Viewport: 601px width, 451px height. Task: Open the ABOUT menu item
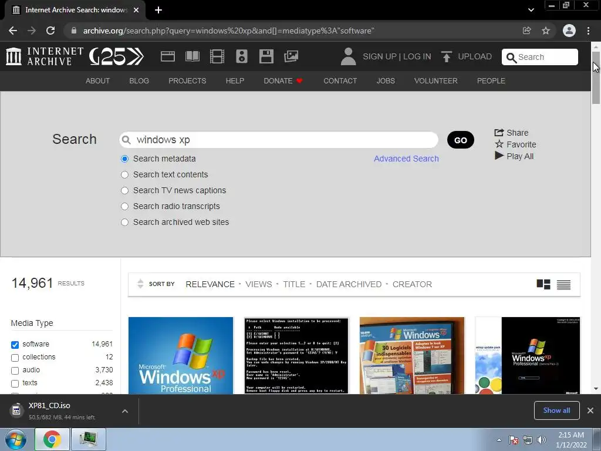(97, 81)
